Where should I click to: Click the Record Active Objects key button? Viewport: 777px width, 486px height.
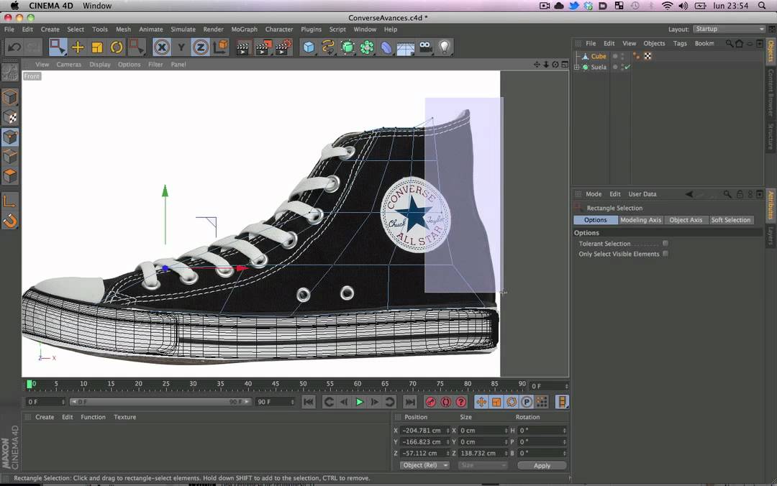pyautogui.click(x=431, y=403)
